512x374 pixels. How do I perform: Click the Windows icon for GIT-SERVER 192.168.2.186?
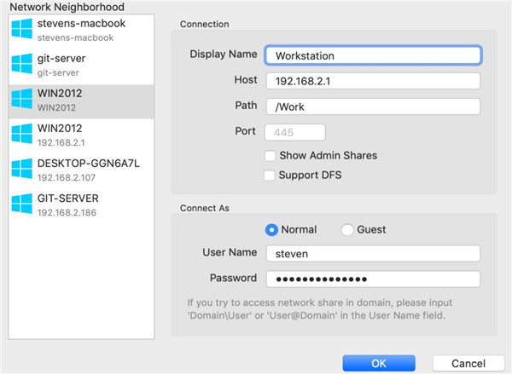click(20, 204)
